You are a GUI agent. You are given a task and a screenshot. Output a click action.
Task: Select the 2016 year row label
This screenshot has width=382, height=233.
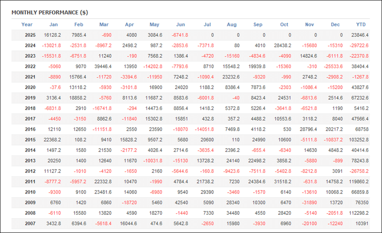(30, 129)
